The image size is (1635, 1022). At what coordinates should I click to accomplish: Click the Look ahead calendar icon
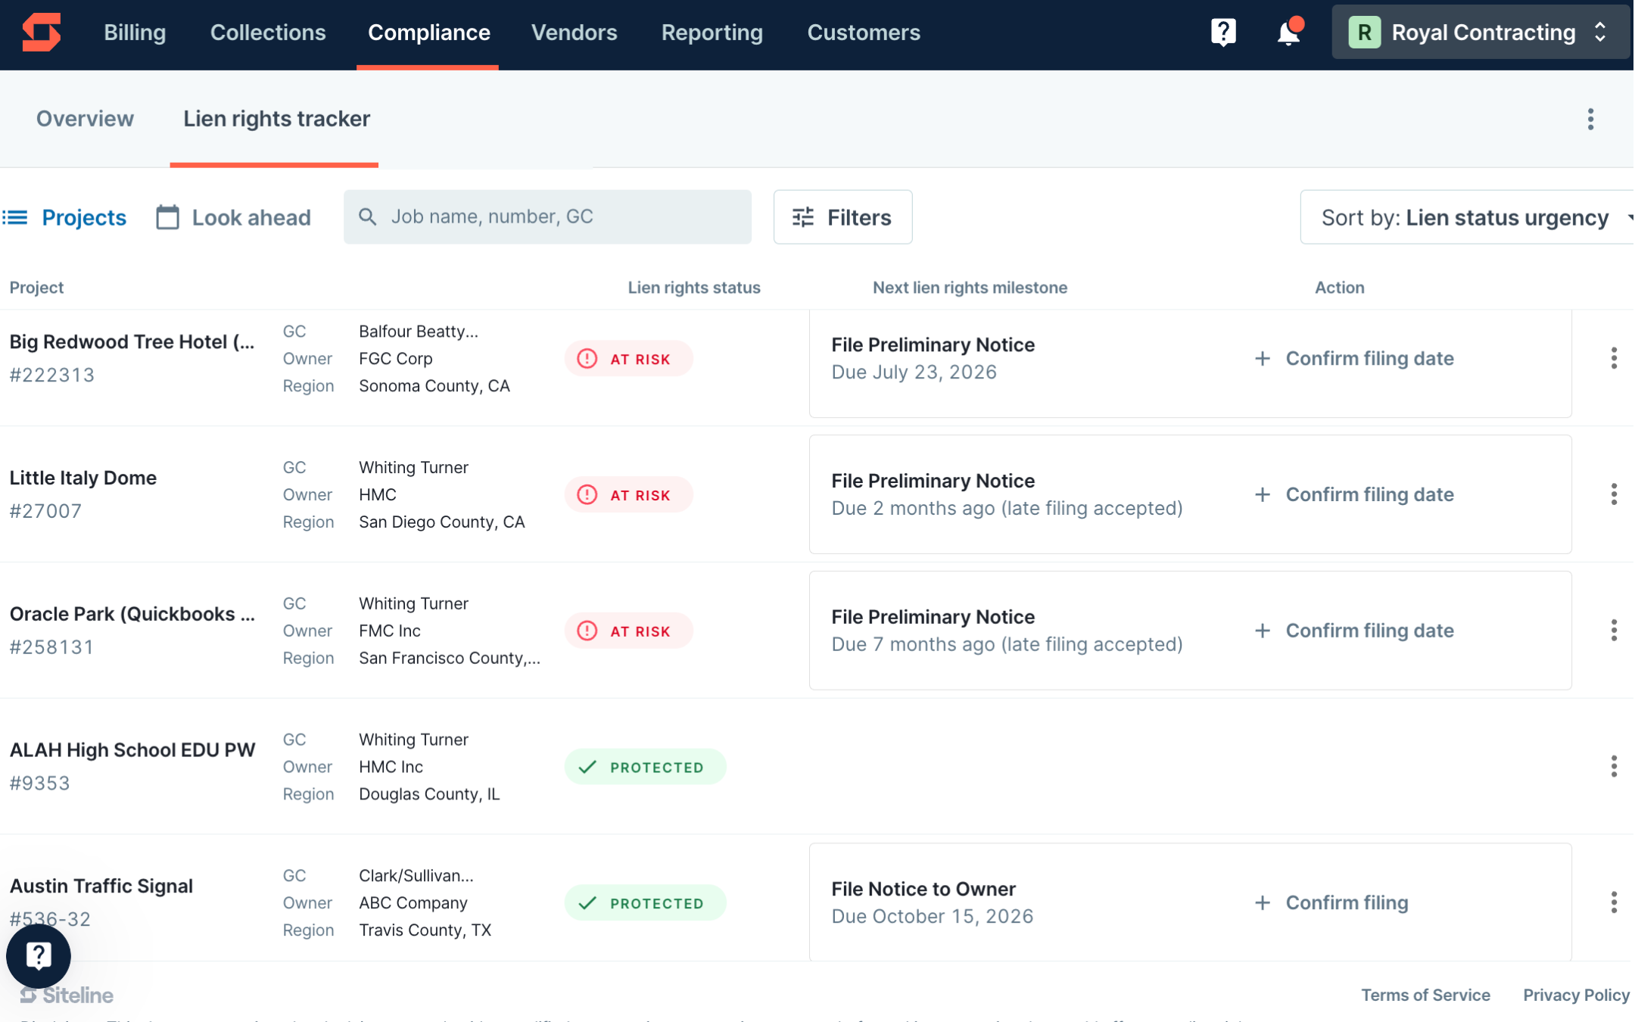[167, 217]
